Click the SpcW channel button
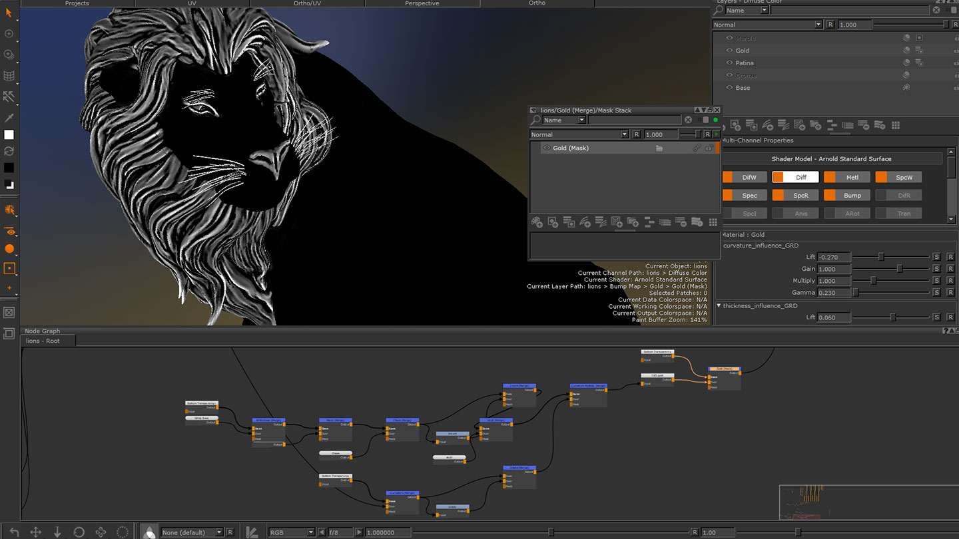Screen dimensions: 959x539 pyautogui.click(x=899, y=178)
